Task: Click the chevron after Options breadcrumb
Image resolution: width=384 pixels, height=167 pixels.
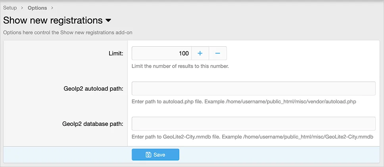Action: click(52, 8)
